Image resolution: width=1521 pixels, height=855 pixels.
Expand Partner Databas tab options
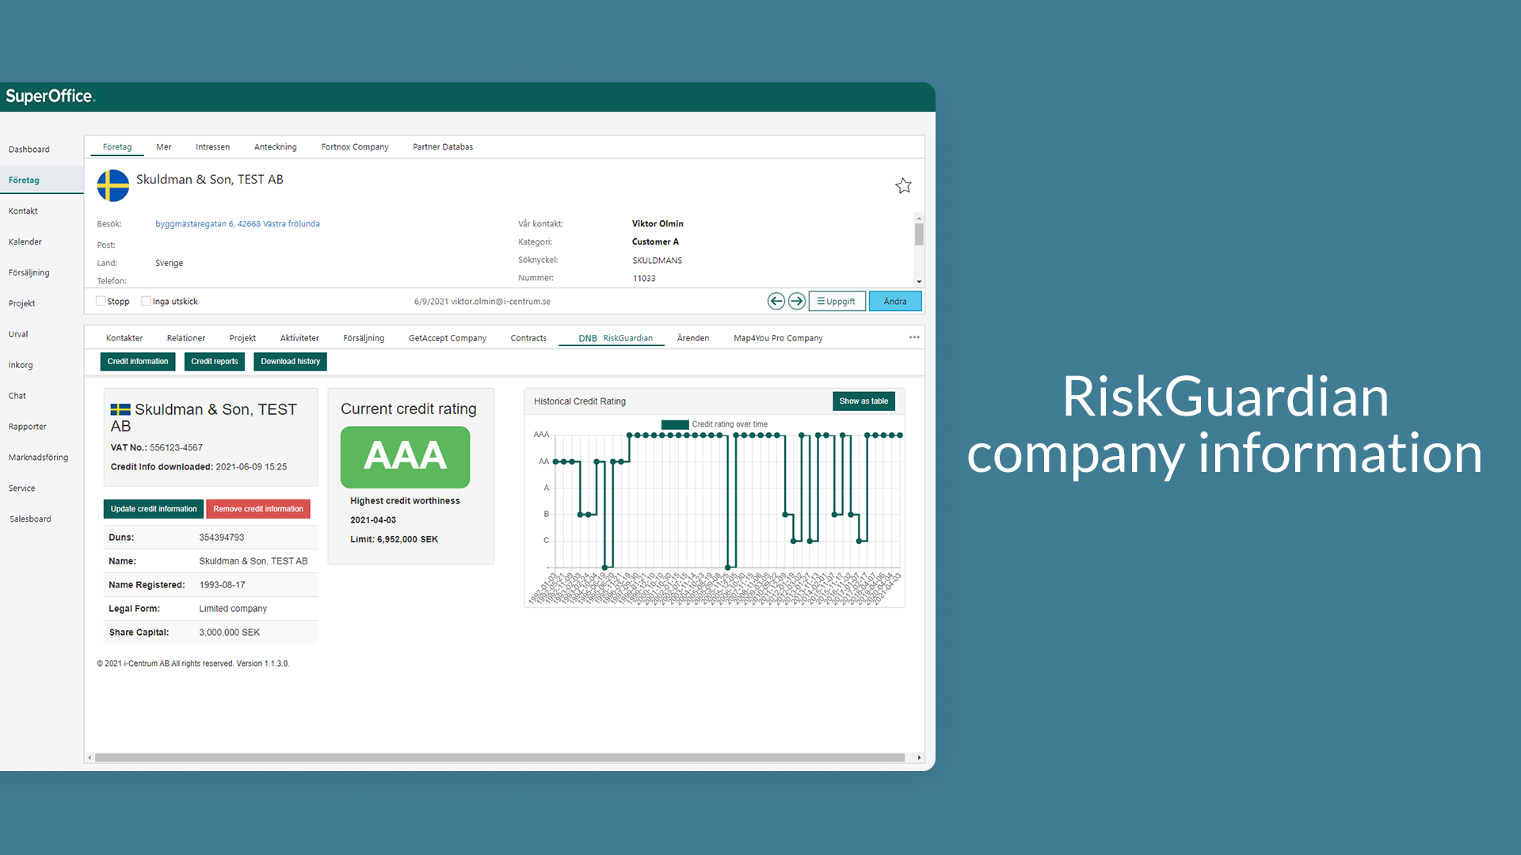pos(442,147)
